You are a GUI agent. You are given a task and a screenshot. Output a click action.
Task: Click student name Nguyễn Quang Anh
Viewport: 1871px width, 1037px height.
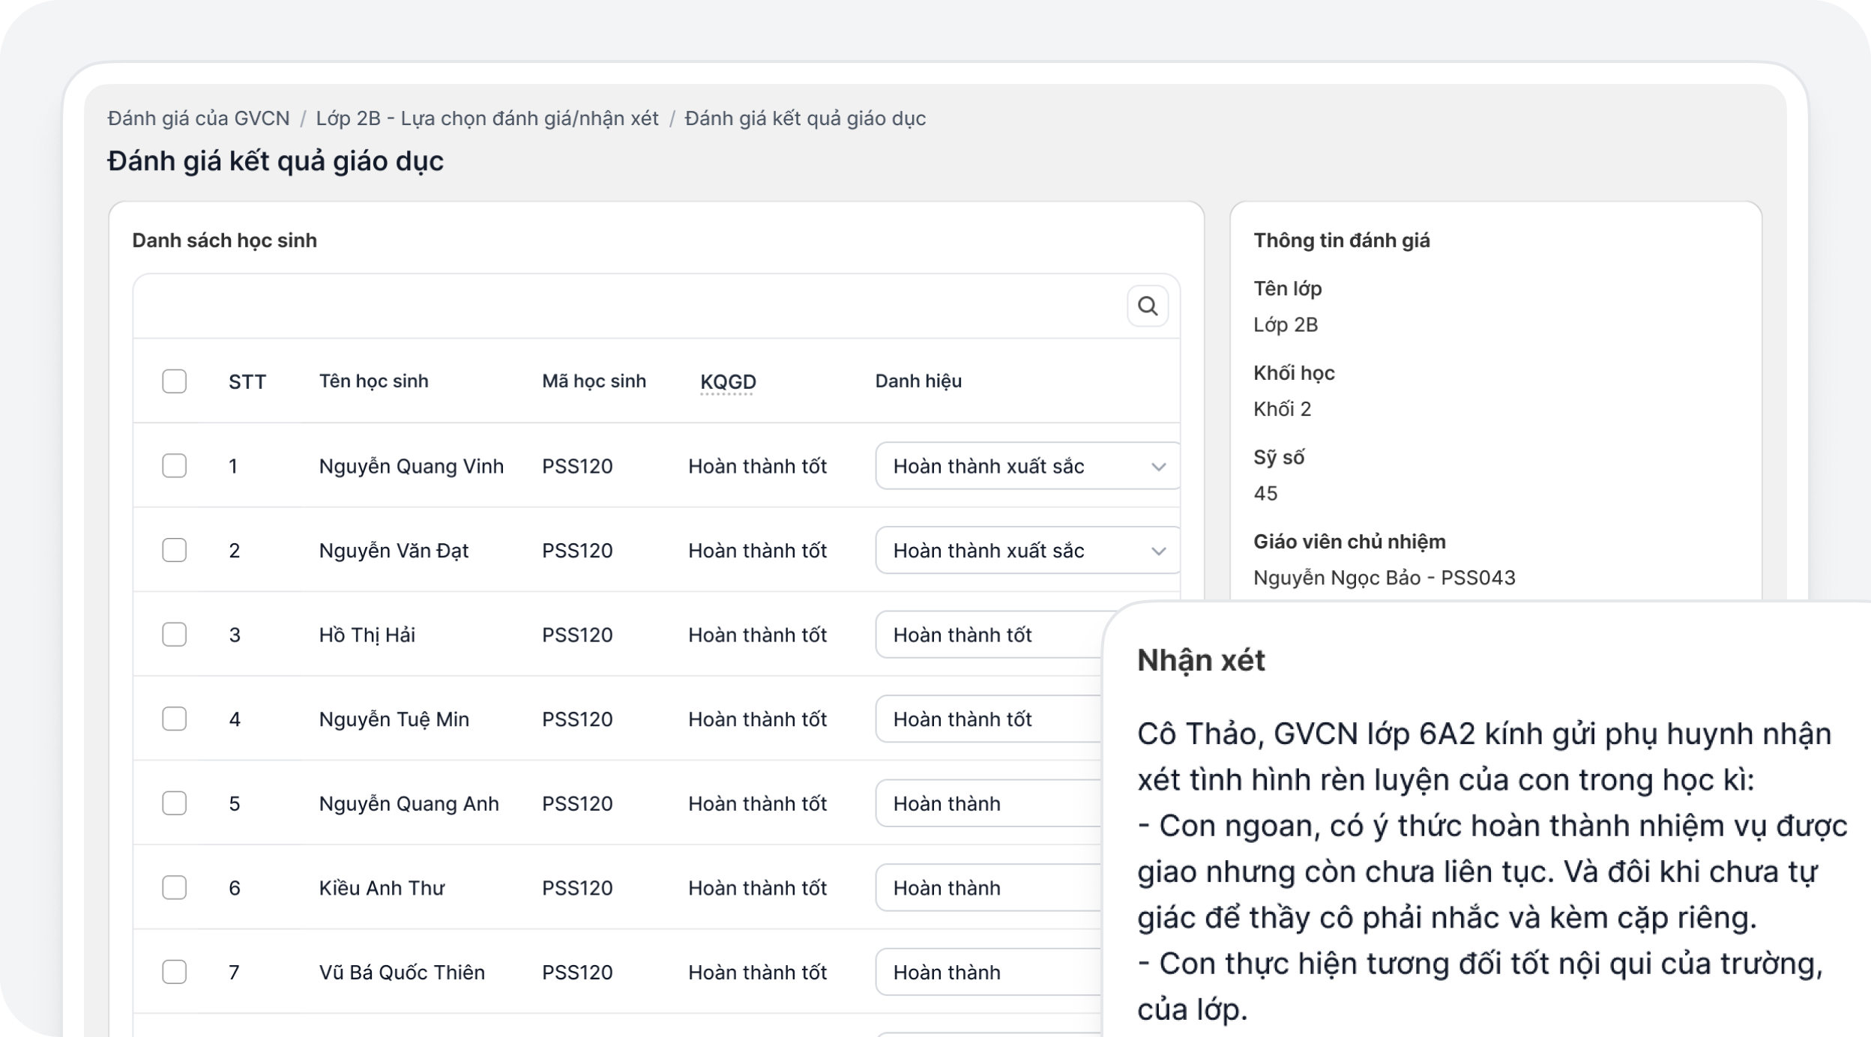[x=409, y=803]
